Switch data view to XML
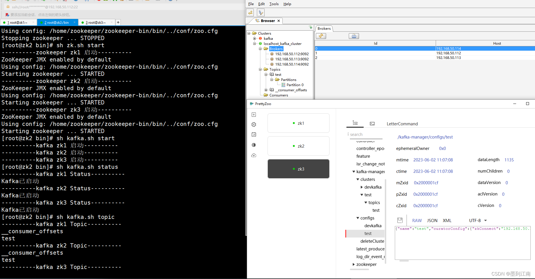Viewport: 535px width, 279px height. tap(447, 220)
